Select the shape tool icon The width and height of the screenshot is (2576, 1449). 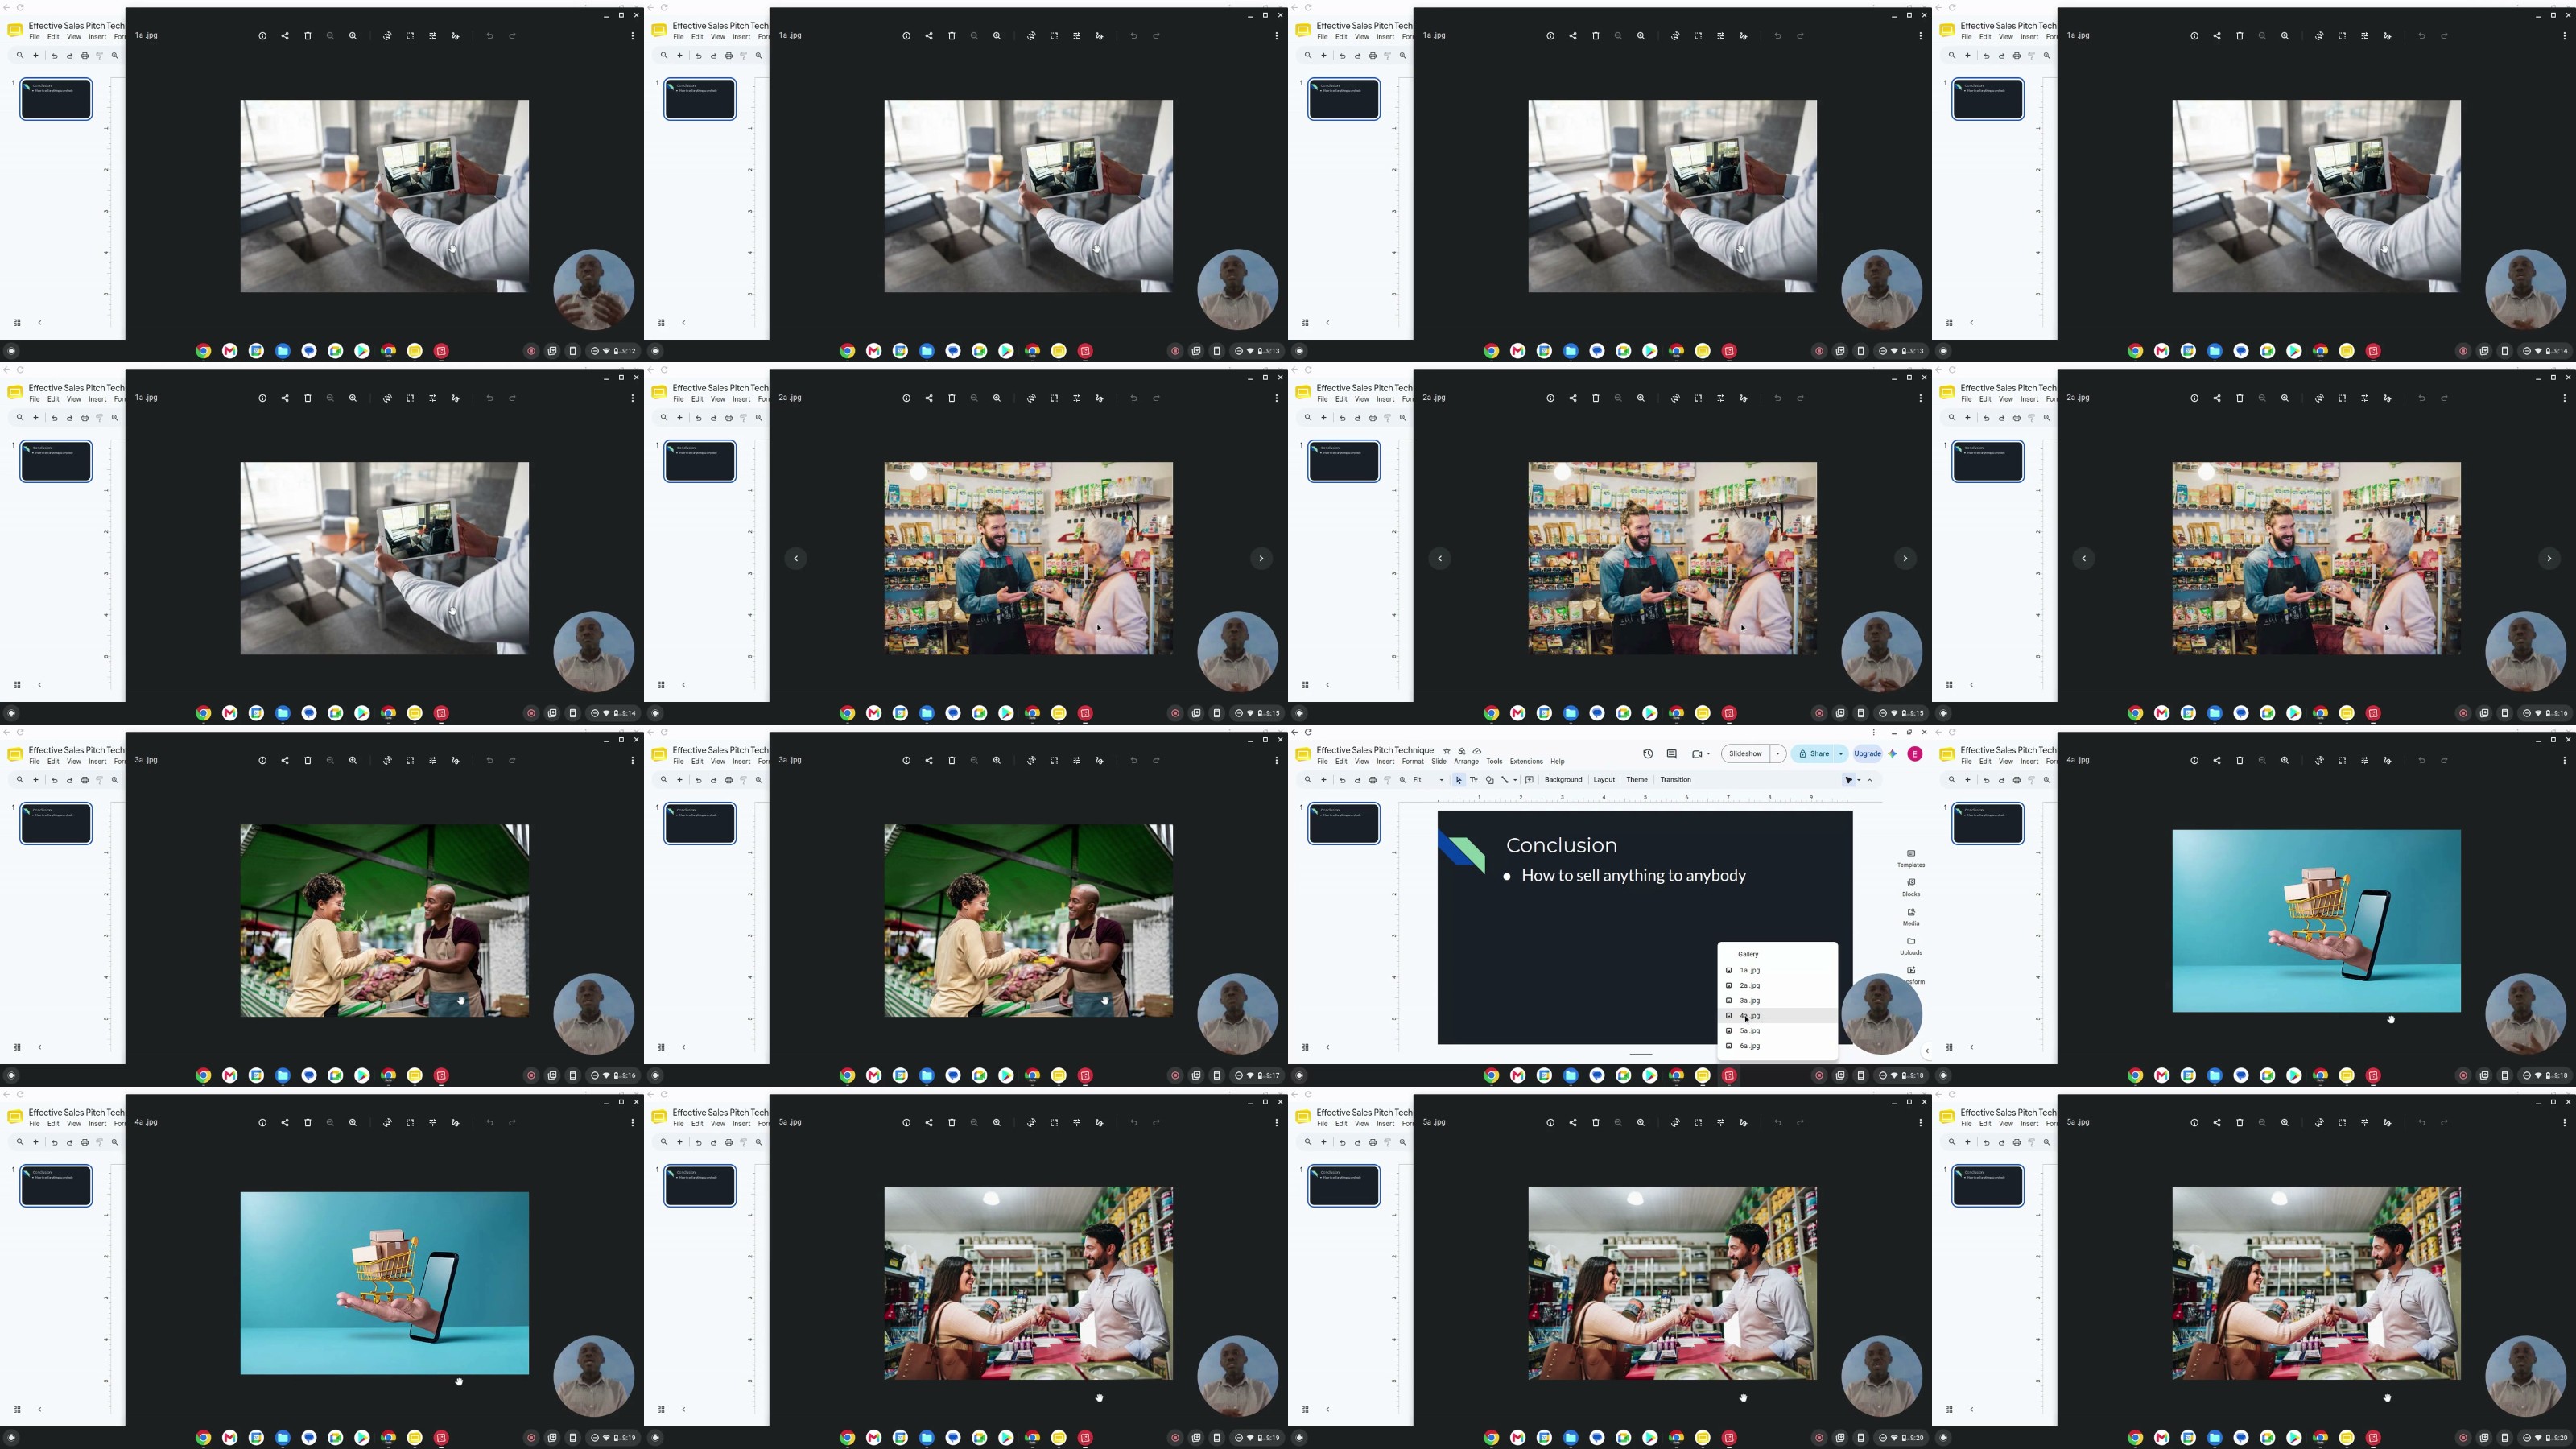click(x=1489, y=780)
